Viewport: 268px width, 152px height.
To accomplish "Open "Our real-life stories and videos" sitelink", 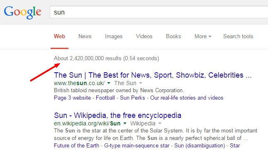I will click(187, 98).
